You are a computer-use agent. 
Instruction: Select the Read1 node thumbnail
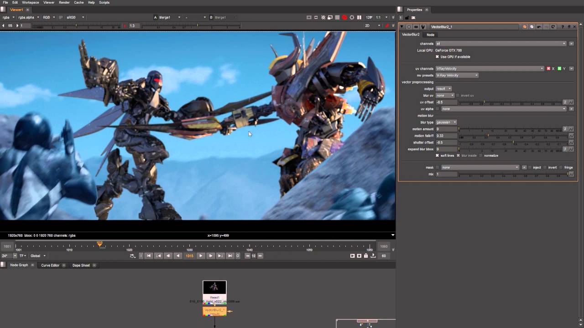point(214,287)
